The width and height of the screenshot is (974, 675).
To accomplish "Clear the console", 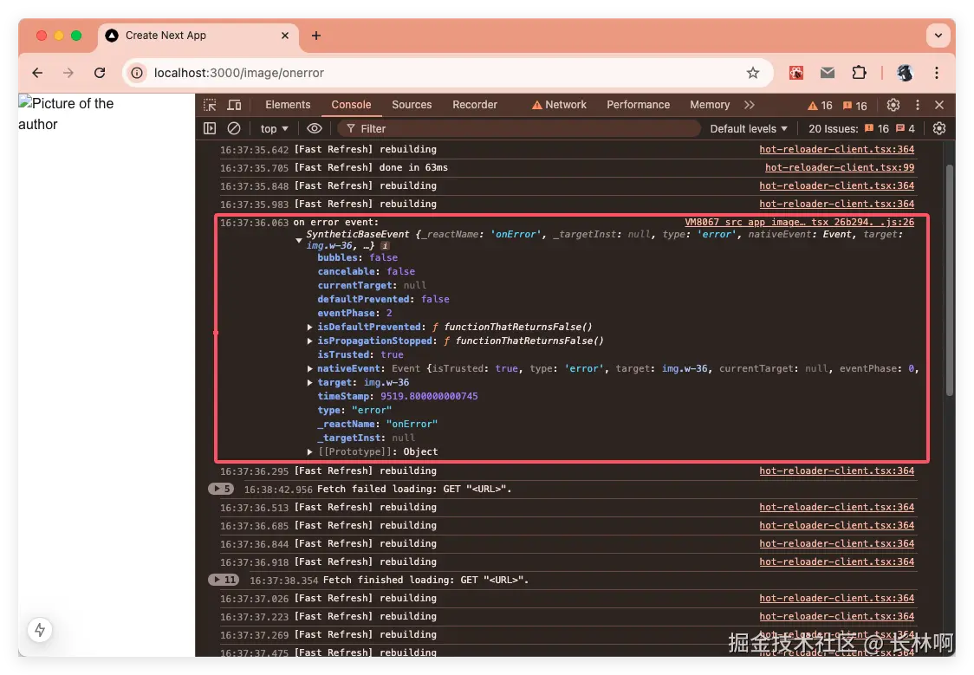I will (234, 128).
